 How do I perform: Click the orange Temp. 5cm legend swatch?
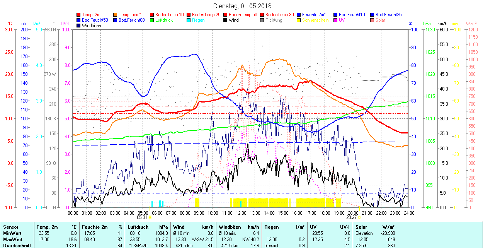(116, 15)
